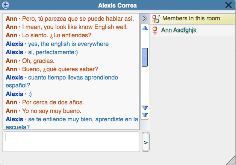
Task: Click the gender symbols icon in members header
Action: 156,18
